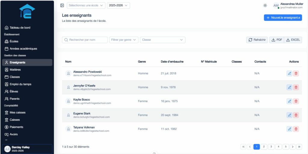Open Emploi du temps in sidebar
Image resolution: width=308 pixels, height=154 pixels.
(27, 84)
